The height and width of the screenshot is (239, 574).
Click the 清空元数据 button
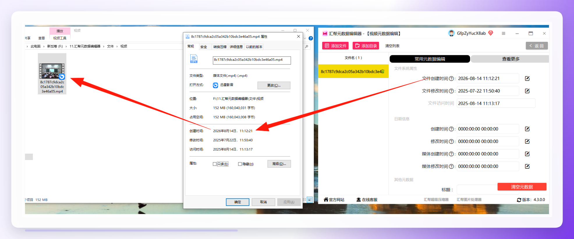coord(522,187)
